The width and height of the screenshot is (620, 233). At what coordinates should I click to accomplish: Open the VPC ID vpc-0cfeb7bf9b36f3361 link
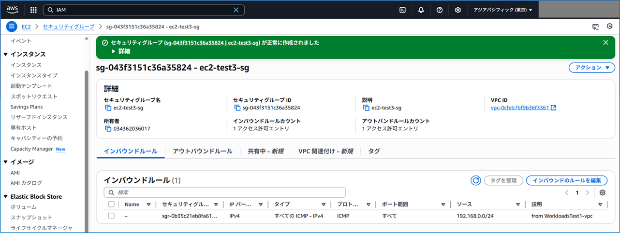pyautogui.click(x=519, y=108)
